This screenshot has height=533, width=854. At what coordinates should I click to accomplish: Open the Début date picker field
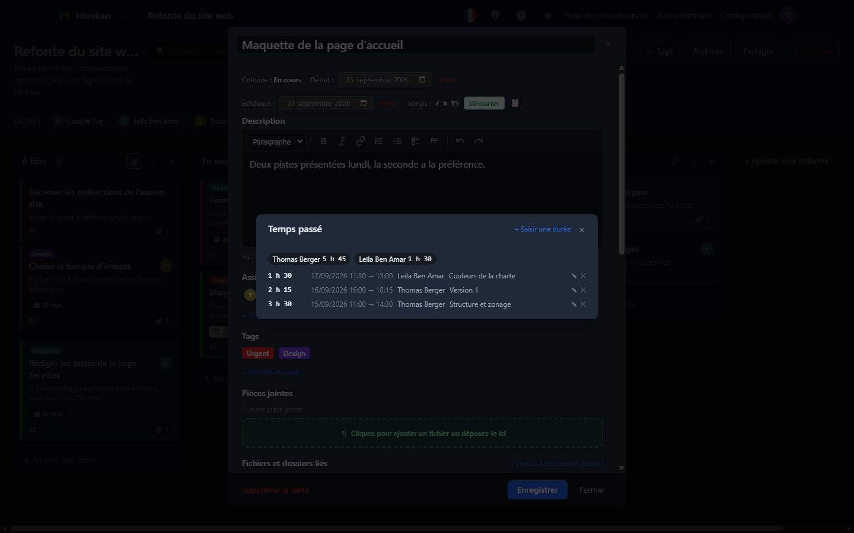(385, 80)
